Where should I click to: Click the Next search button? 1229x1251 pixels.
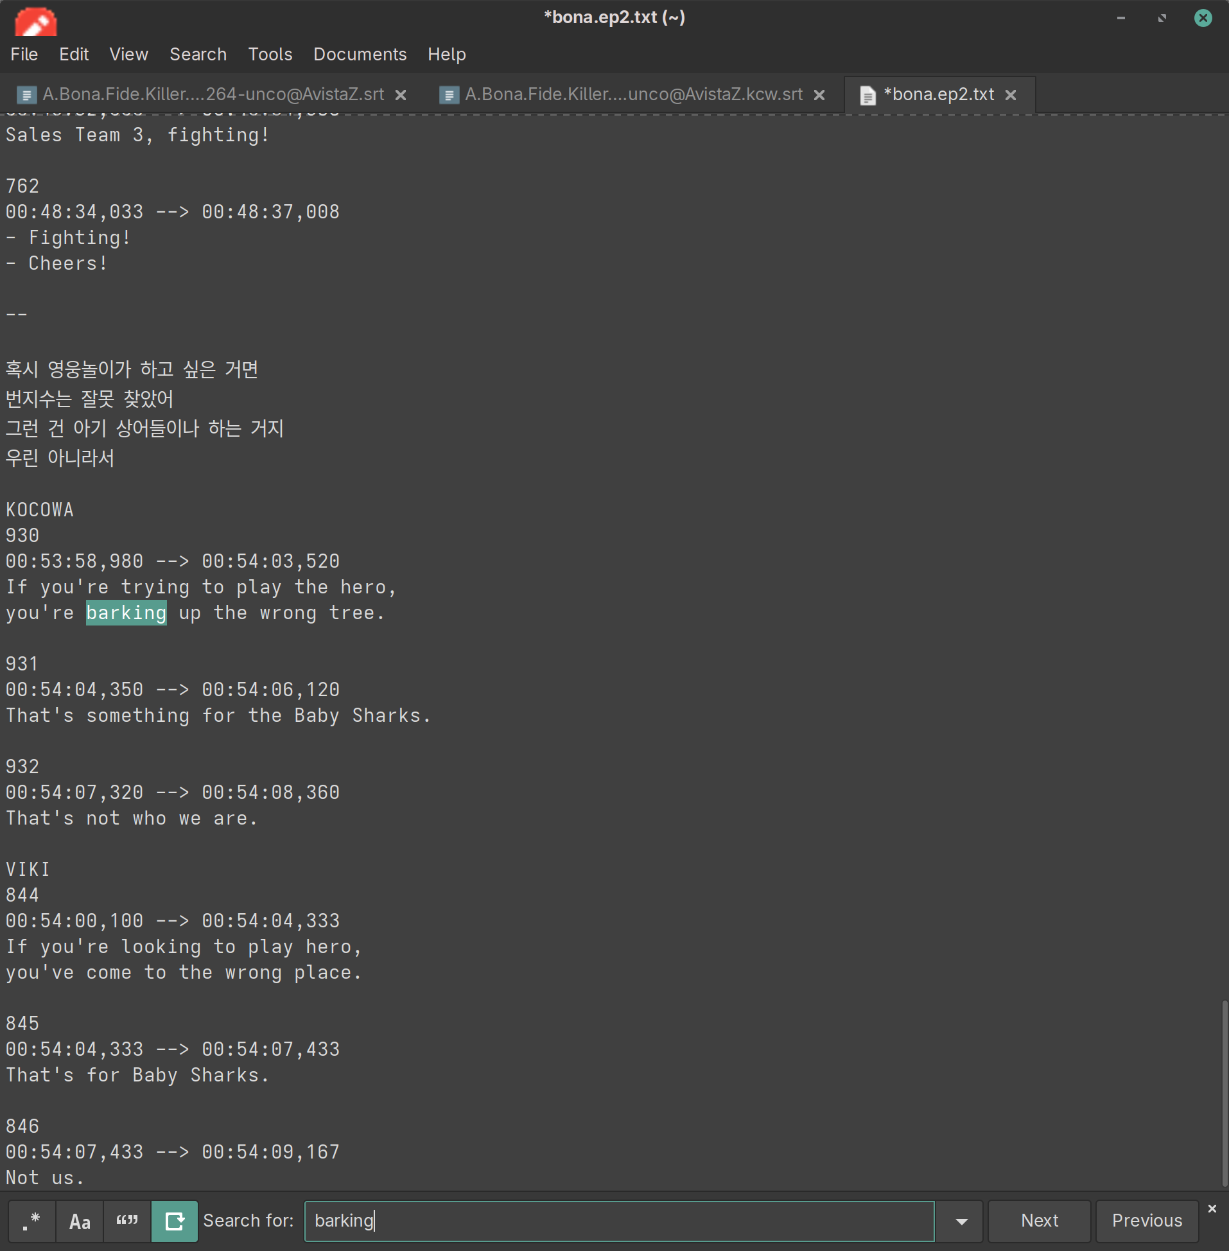[x=1039, y=1221]
